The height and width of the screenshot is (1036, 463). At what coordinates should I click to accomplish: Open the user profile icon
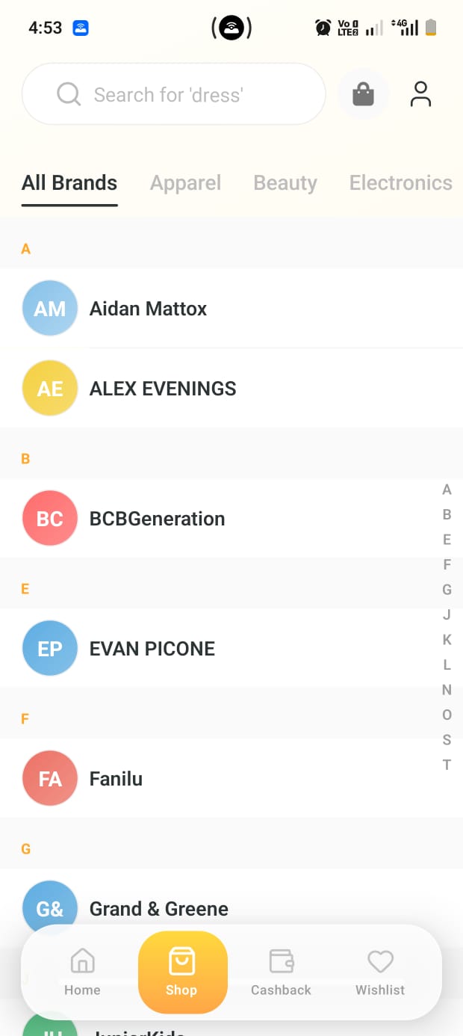420,94
